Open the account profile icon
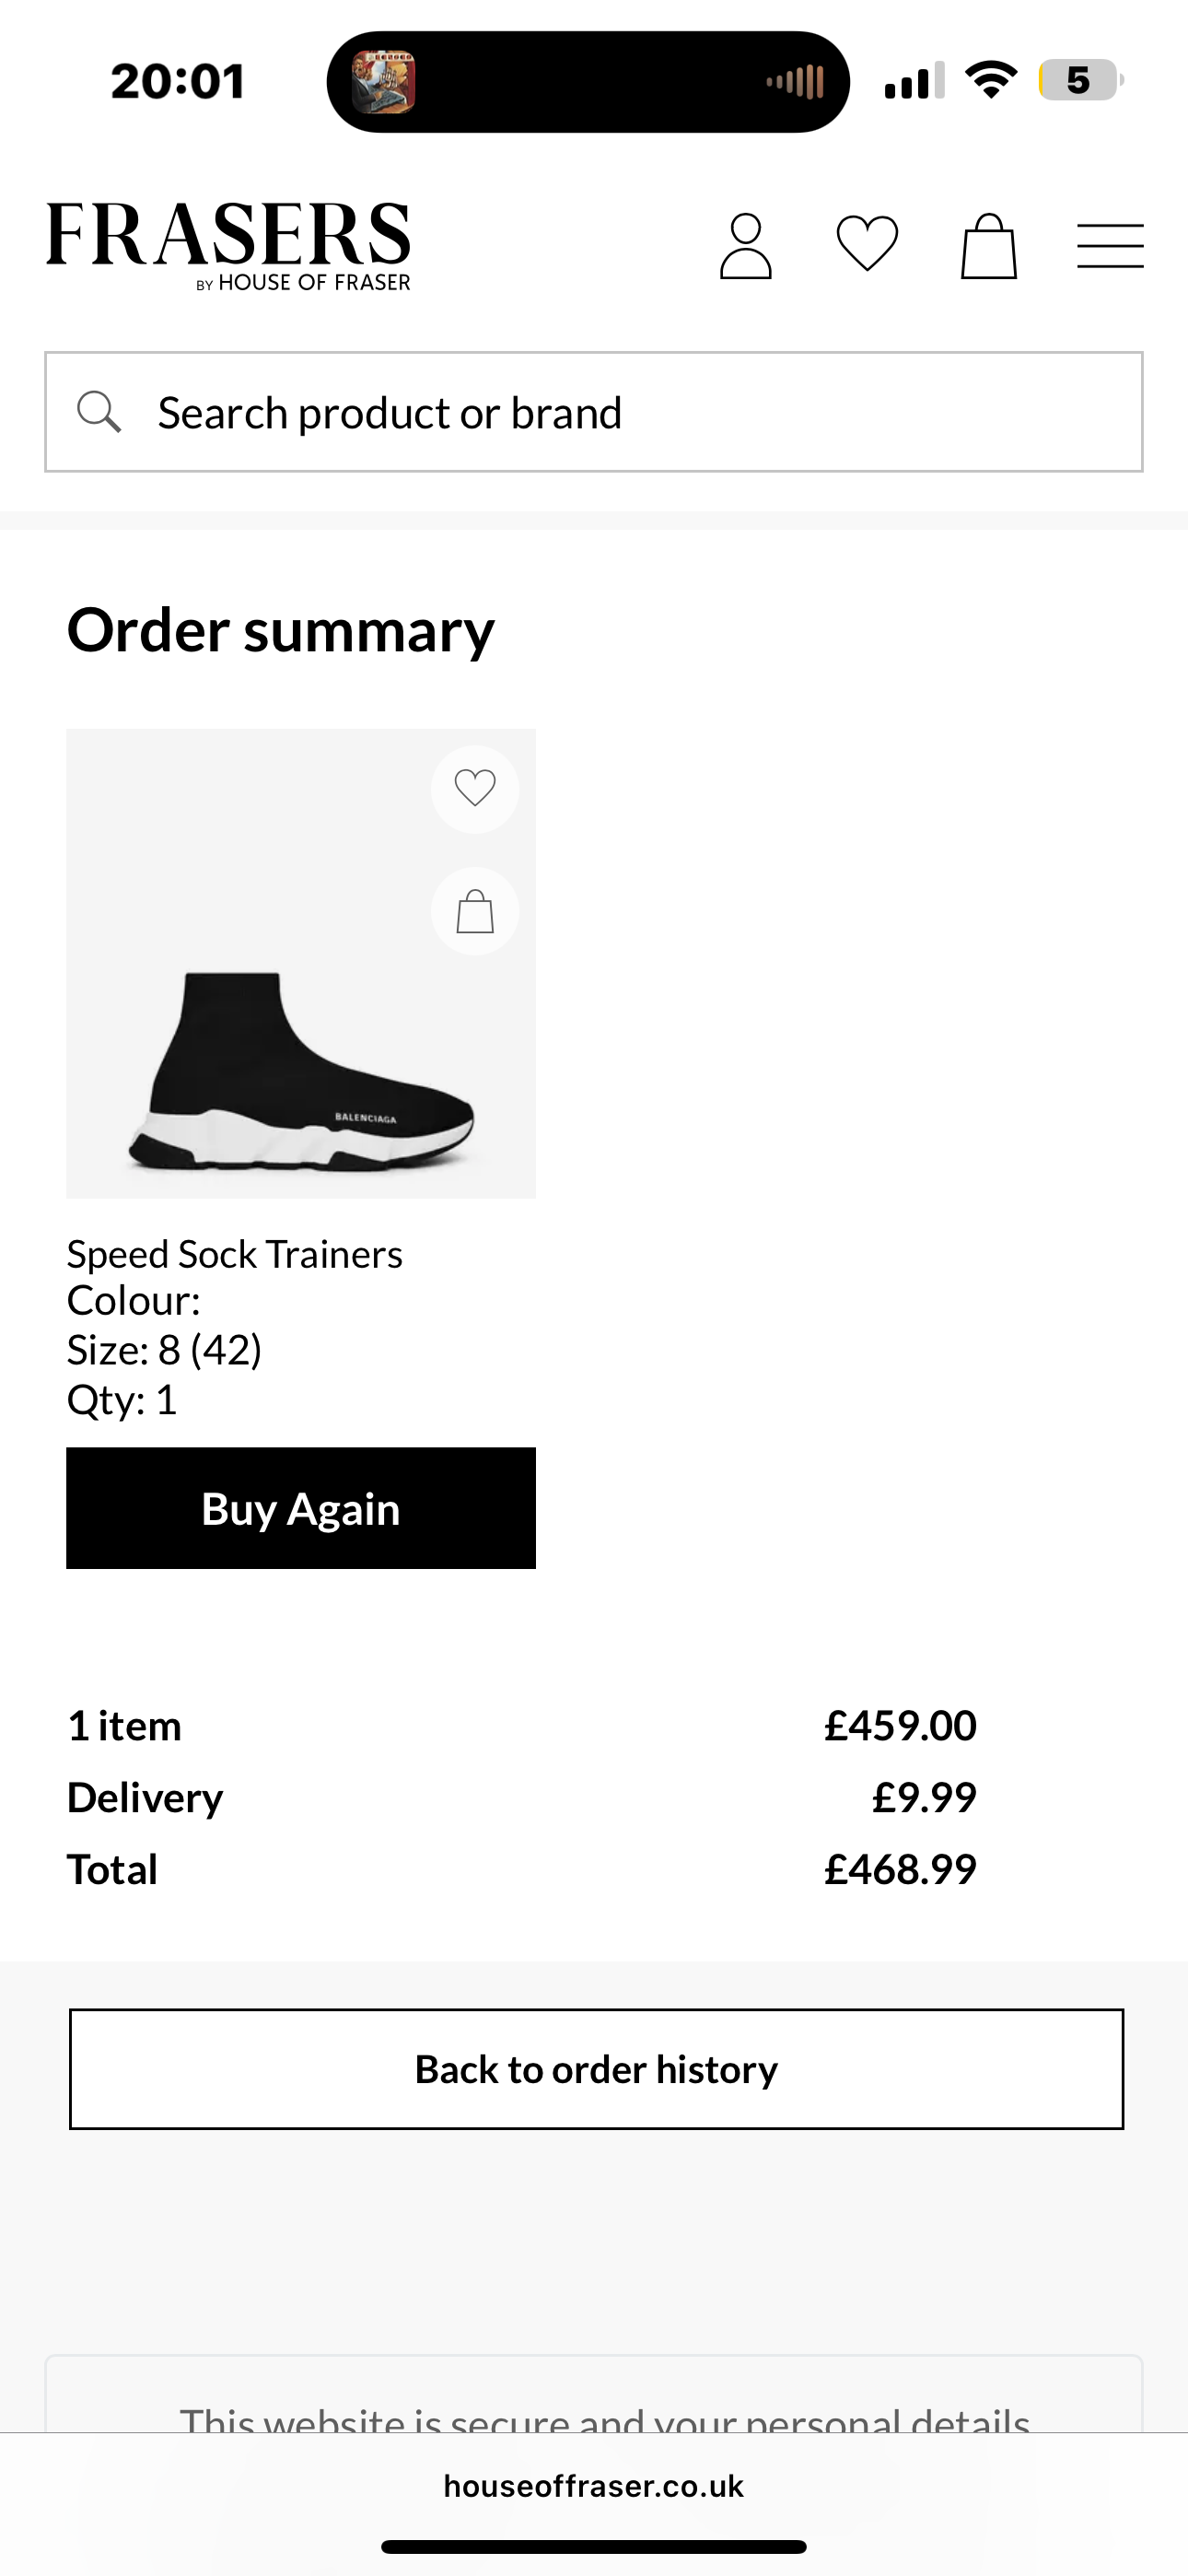1188x2576 pixels. [746, 246]
